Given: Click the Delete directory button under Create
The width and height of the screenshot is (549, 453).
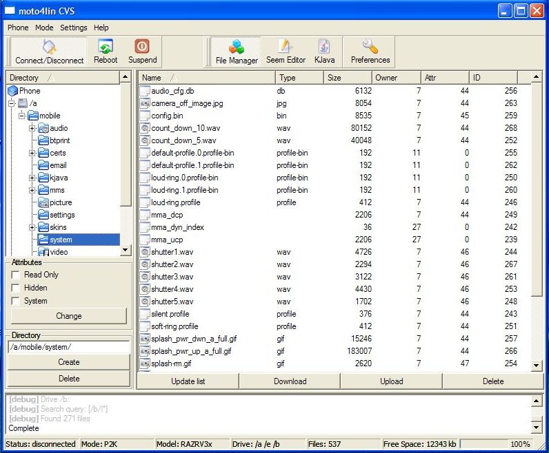Looking at the screenshot, I should 69,379.
